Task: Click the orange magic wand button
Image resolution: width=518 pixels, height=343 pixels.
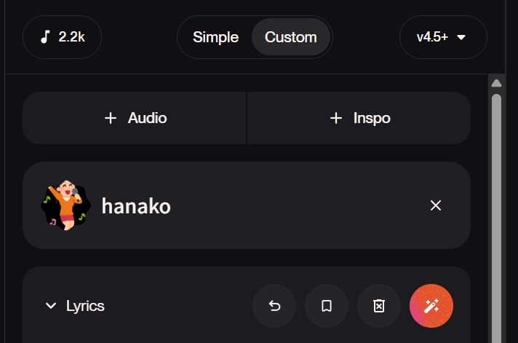Action: click(x=431, y=306)
